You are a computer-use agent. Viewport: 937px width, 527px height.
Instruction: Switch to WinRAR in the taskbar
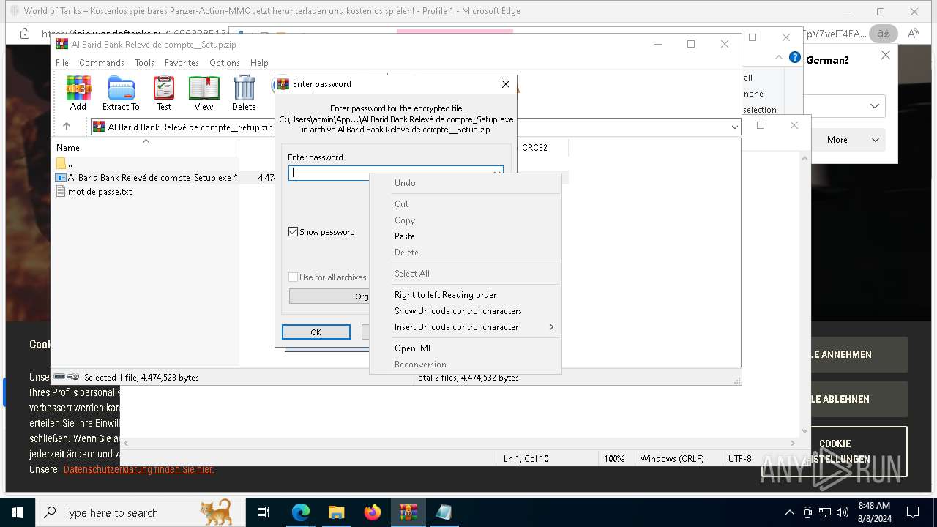(x=408, y=512)
